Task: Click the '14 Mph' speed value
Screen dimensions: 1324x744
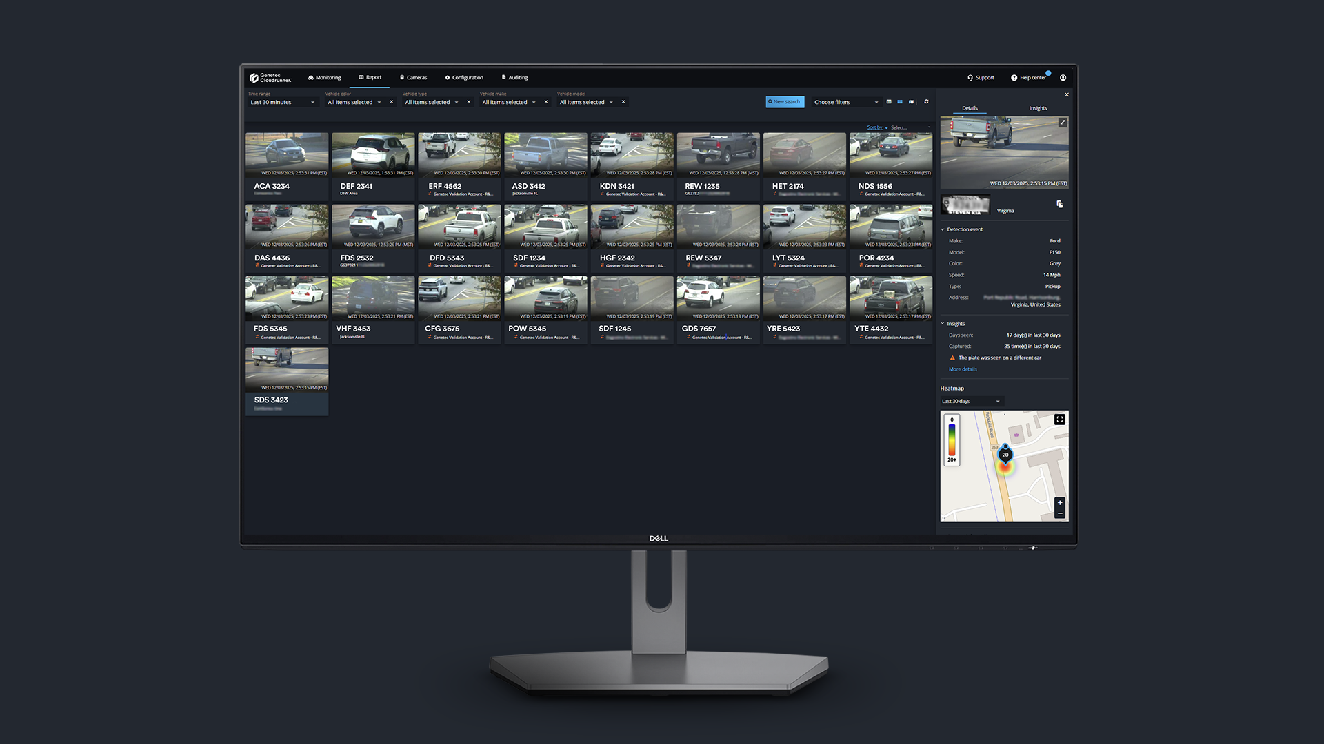Action: coord(1052,275)
